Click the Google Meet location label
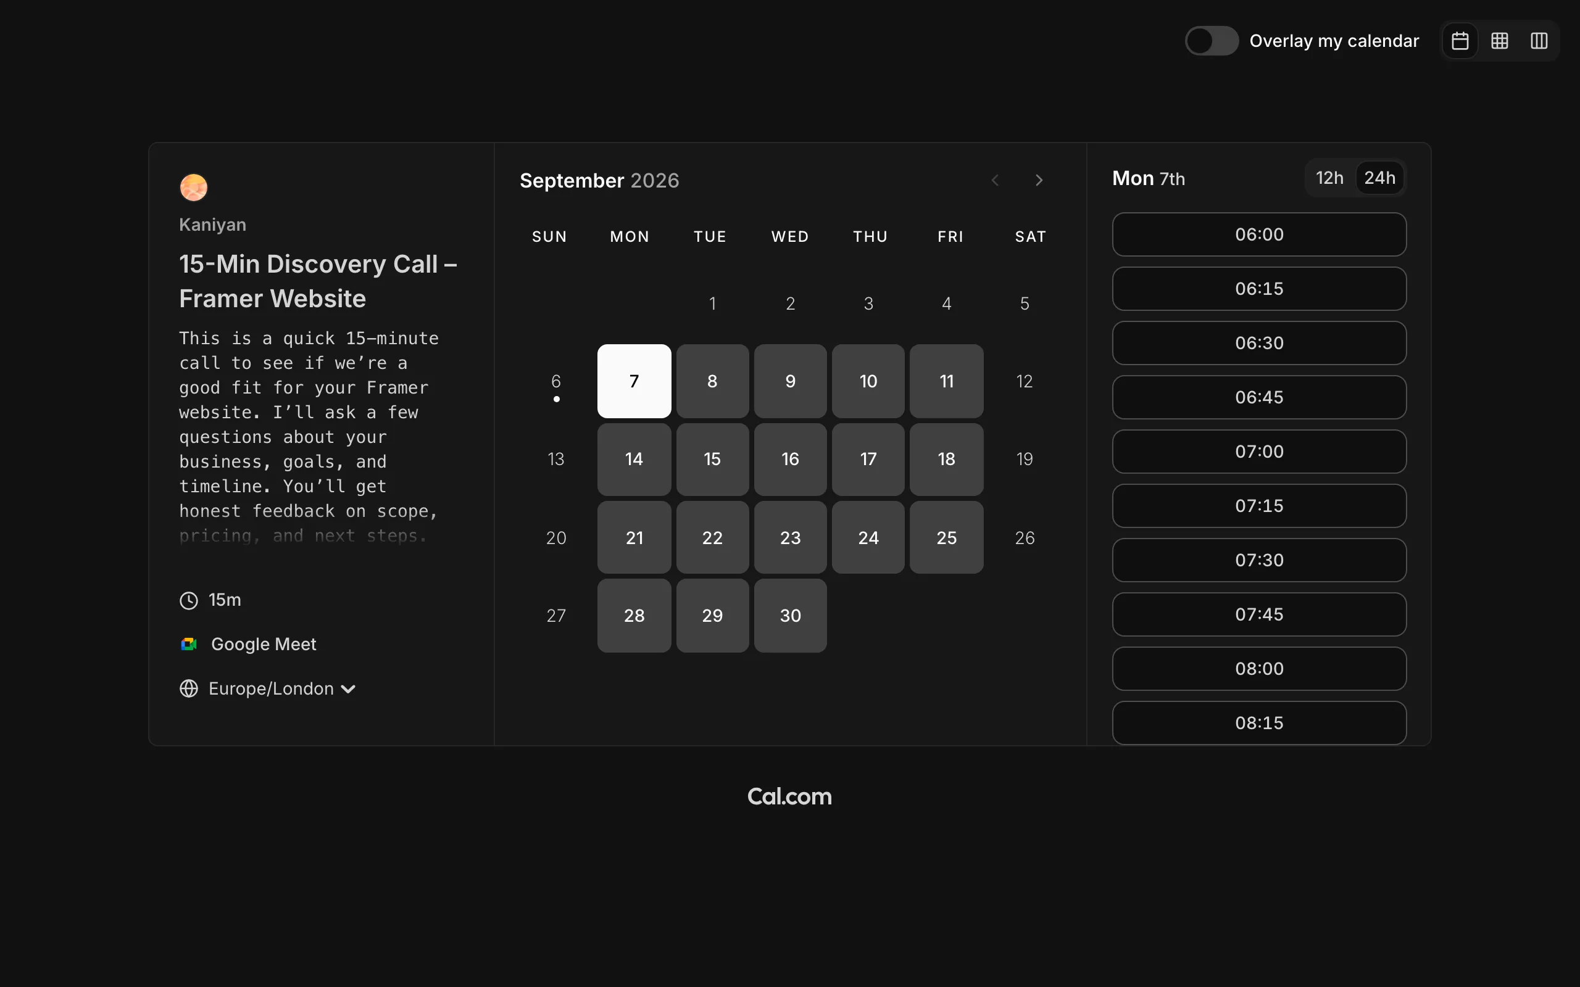This screenshot has height=987, width=1580. (x=264, y=644)
